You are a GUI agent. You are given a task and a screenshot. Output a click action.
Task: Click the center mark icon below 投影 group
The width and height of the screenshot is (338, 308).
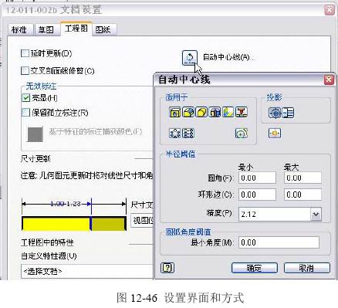pyautogui.click(x=275, y=134)
